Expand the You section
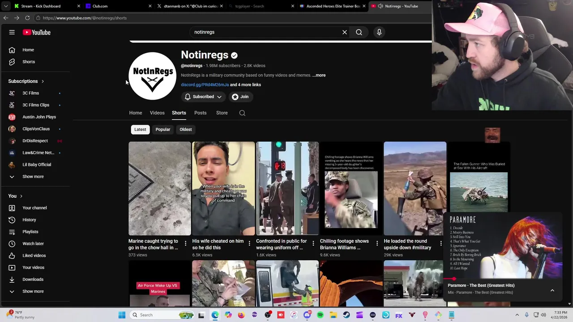This screenshot has height=322, width=573. [15, 196]
